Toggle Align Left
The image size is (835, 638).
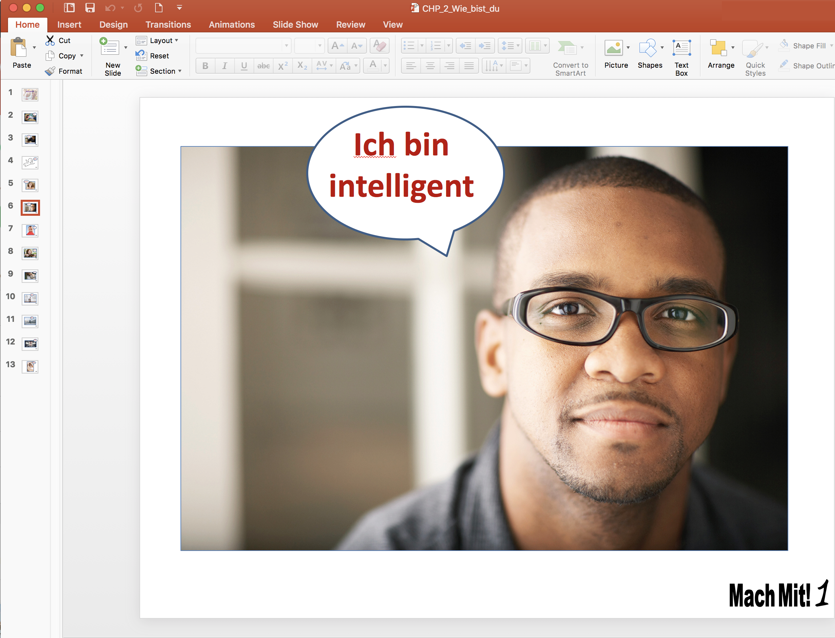(411, 66)
